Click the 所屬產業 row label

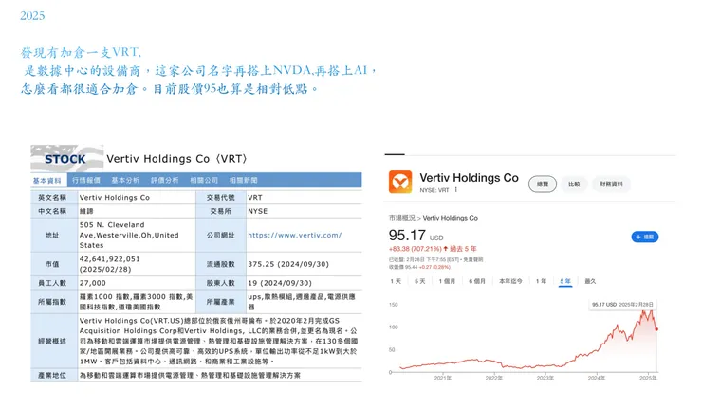pos(221,302)
